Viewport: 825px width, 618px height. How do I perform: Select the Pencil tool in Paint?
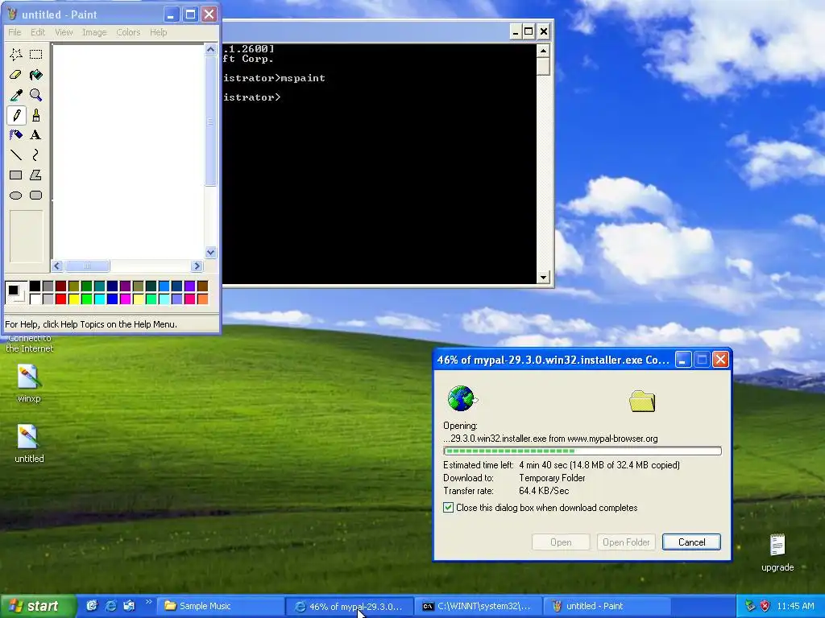pos(16,115)
